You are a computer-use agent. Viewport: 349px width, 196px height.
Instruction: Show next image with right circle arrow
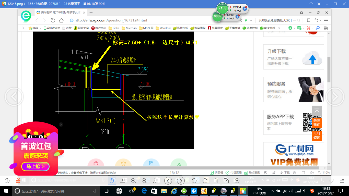(x=335, y=97)
